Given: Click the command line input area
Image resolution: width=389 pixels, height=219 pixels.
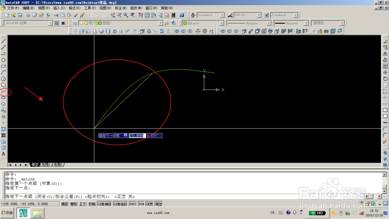Looking at the screenshot, I should point(185,196).
